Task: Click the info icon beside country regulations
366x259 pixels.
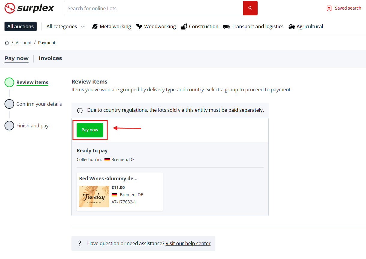Action: click(x=80, y=110)
